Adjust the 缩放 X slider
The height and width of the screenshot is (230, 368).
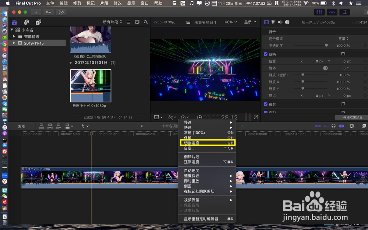point(303,82)
